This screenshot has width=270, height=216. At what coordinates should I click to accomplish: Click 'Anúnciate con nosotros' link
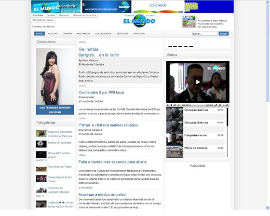coord(210,24)
